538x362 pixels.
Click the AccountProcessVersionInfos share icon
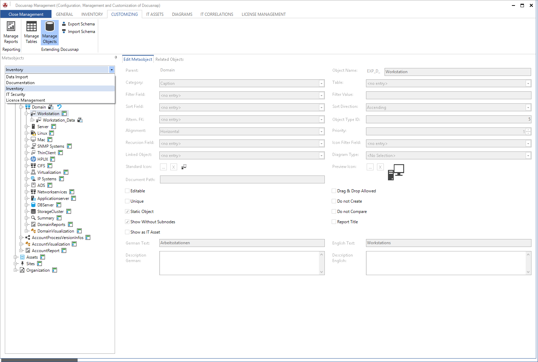click(28, 237)
